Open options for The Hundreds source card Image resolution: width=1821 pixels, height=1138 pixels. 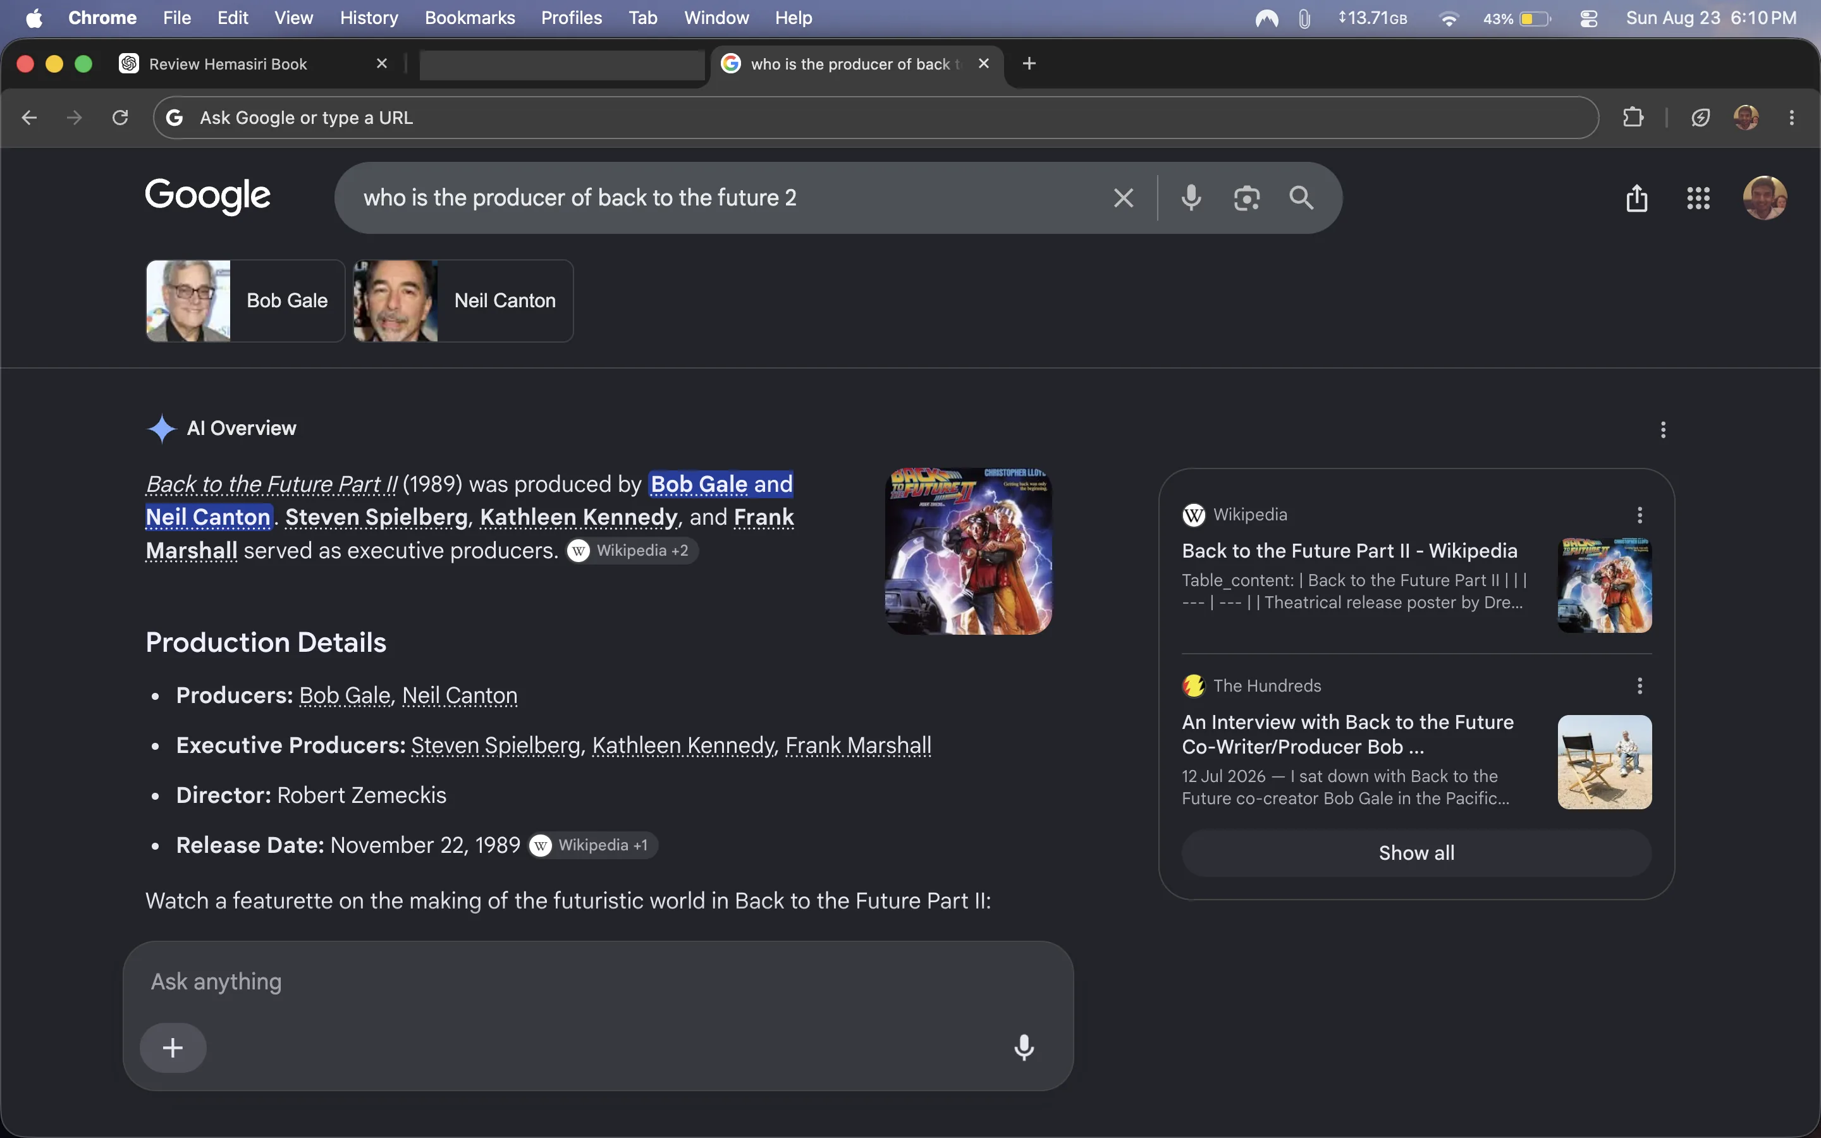(x=1640, y=686)
